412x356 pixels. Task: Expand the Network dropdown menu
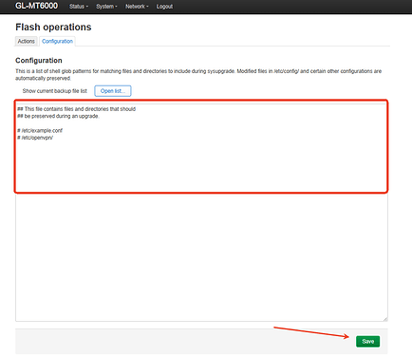pyautogui.click(x=137, y=7)
